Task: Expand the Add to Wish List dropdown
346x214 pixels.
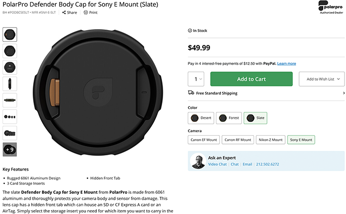Action: 322,79
